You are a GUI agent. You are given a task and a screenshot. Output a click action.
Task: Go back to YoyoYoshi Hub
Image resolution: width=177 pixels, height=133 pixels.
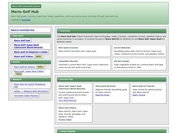pyautogui.click(x=23, y=30)
